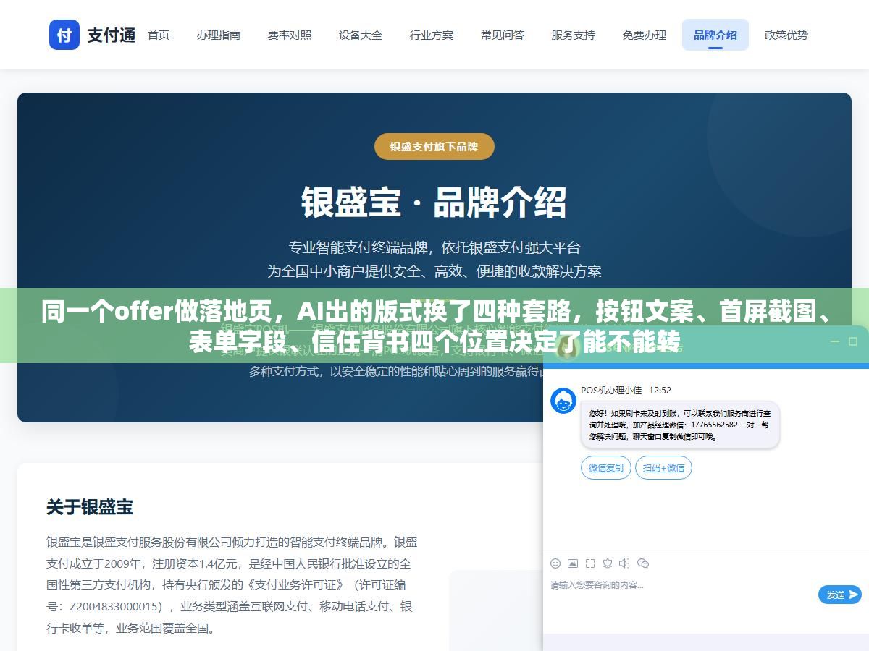Click the 微信复制 button in chat

point(606,467)
